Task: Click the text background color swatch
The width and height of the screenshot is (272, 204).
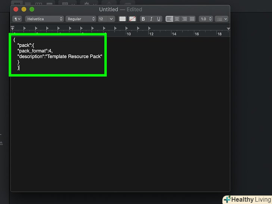Action: [132, 19]
